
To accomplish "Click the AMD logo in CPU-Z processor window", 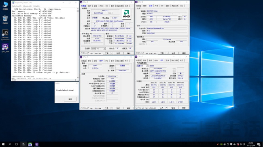I will pos(126,14).
